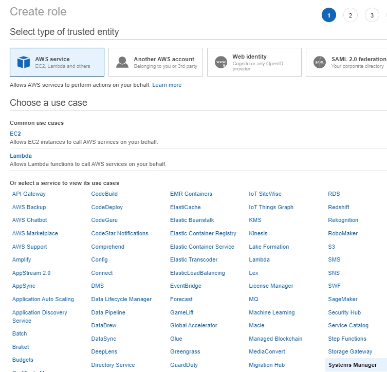Select Kinesis service
This screenshot has width=387, height=372.
[x=258, y=233]
